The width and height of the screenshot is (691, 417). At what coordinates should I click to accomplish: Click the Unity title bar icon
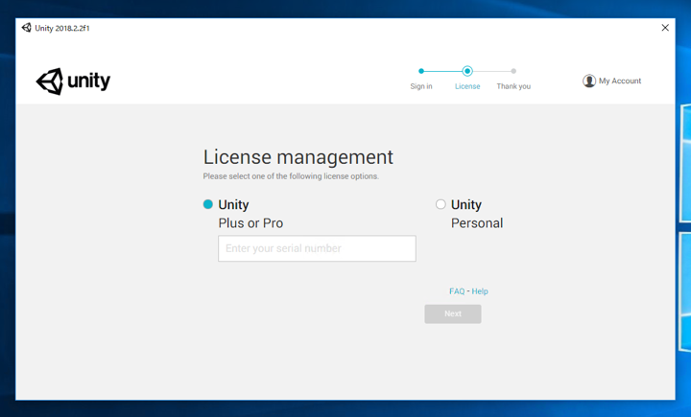pos(27,28)
